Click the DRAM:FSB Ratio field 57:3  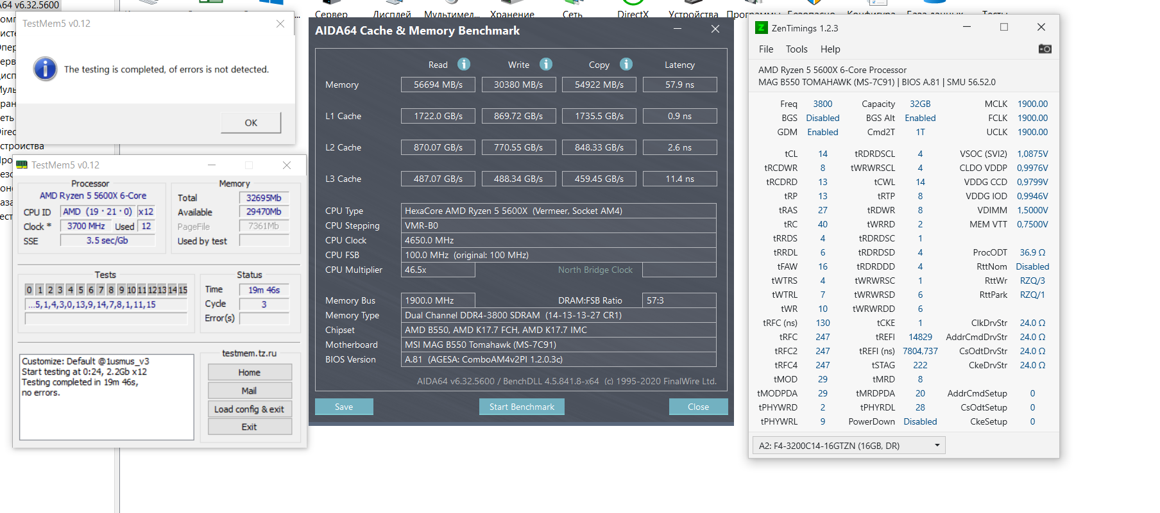pos(679,300)
